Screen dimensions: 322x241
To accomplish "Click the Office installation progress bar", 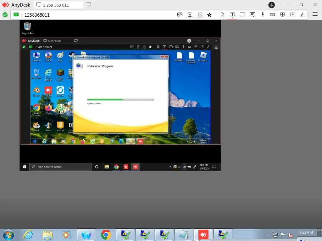I will [x=120, y=99].
